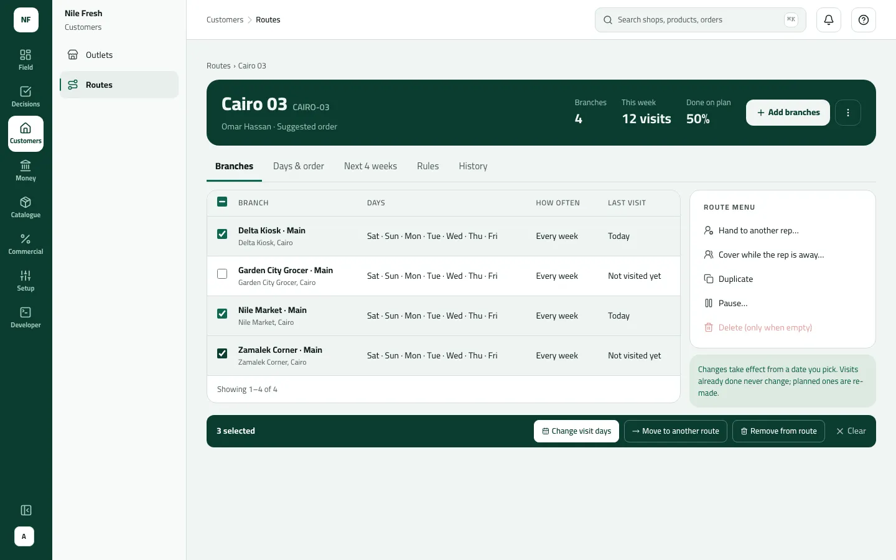Open the Field section in the sidebar
The height and width of the screenshot is (560, 896).
26,60
